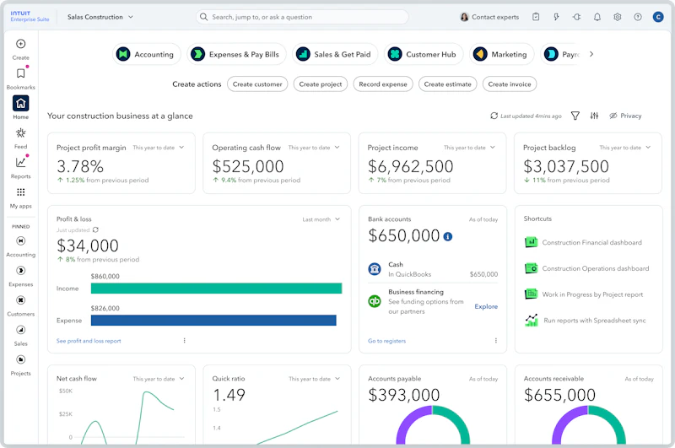This screenshot has width=675, height=448.
Task: Open the notifications bell
Action: click(x=597, y=17)
